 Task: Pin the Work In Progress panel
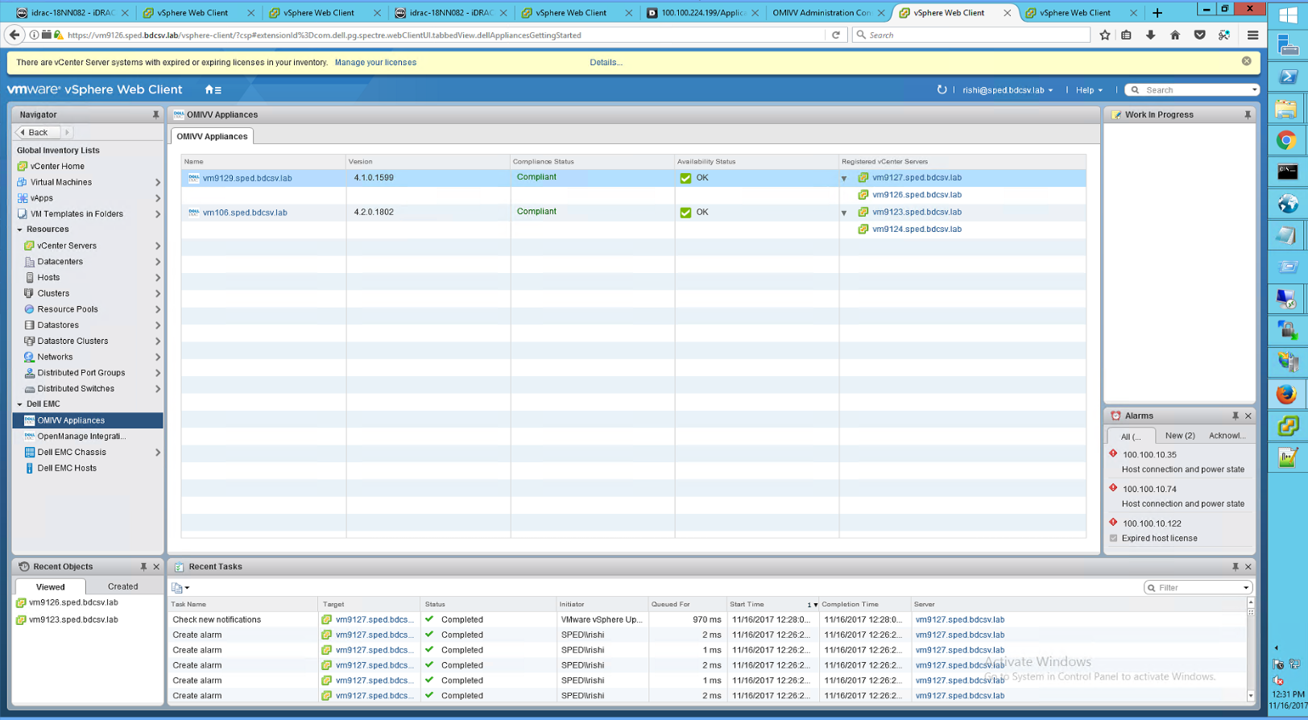pyautogui.click(x=1248, y=115)
